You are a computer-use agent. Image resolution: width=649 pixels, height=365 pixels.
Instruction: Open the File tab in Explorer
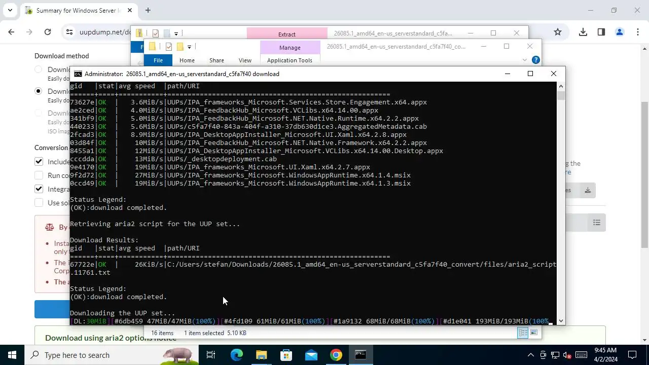[x=158, y=60]
